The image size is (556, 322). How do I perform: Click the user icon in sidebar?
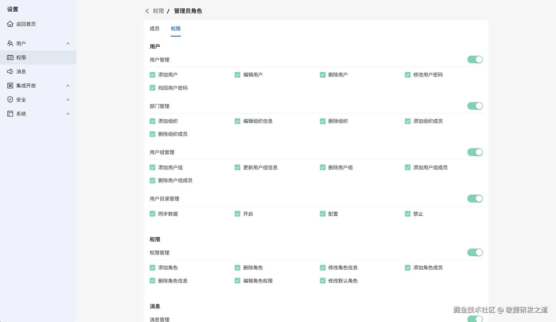(10, 43)
